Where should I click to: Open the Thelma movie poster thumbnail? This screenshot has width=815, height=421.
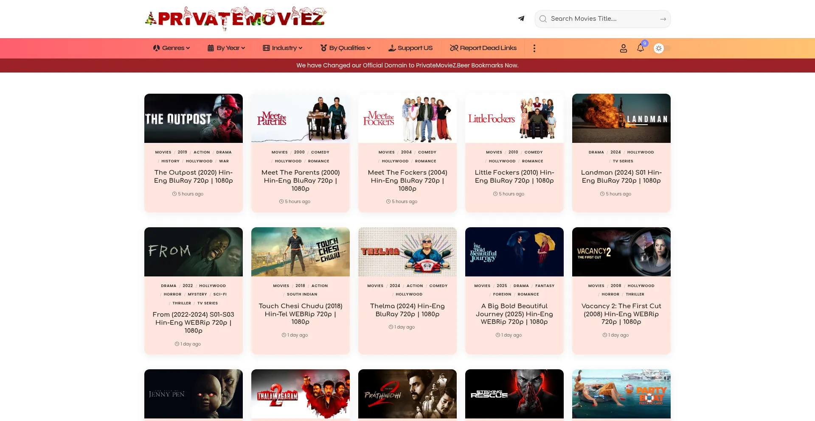point(407,252)
